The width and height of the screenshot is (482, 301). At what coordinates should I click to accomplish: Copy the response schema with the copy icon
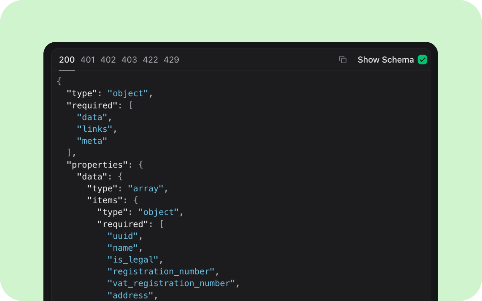[x=343, y=60]
